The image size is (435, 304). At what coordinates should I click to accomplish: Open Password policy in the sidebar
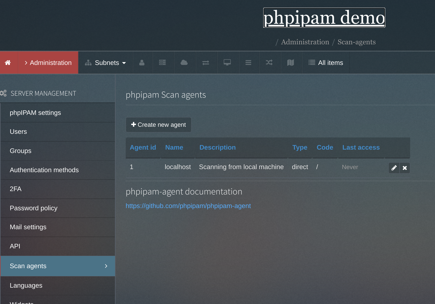pyautogui.click(x=58, y=208)
